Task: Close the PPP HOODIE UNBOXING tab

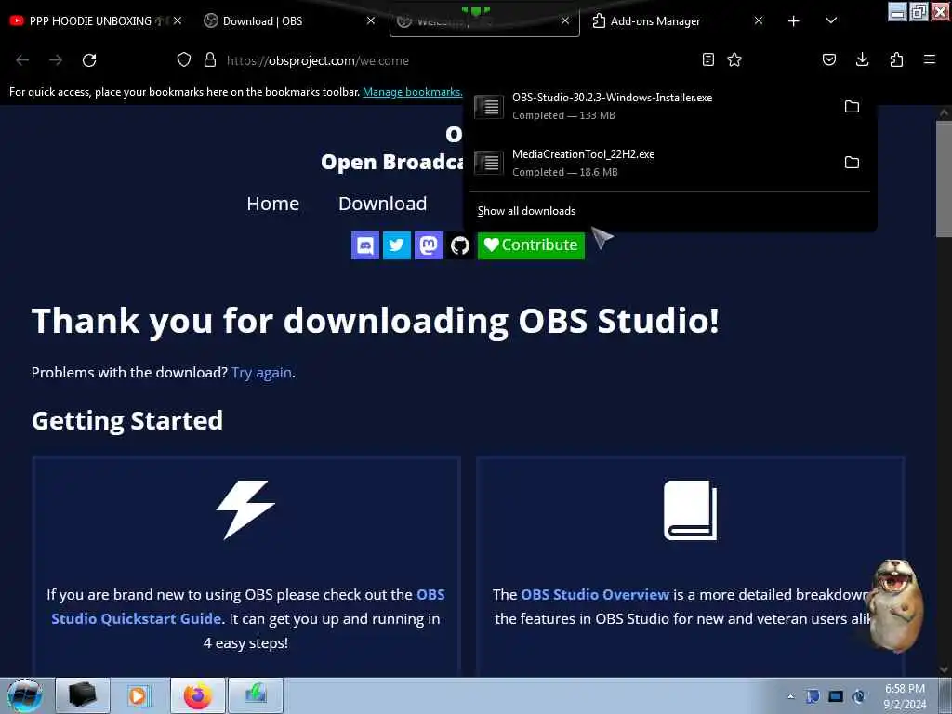Action: (x=178, y=20)
